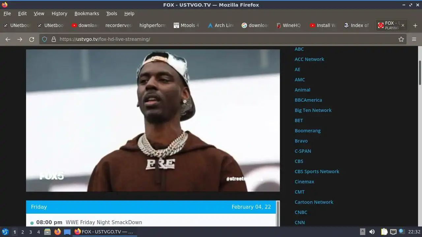Switch to highperform tab
The width and height of the screenshot is (422, 237).
pyautogui.click(x=153, y=25)
